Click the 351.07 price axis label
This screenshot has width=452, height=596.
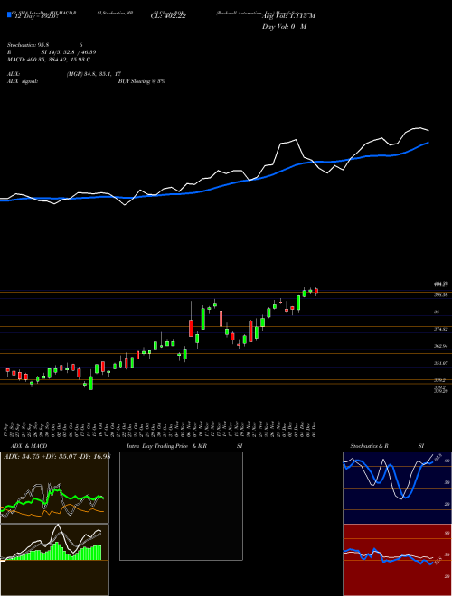point(440,363)
